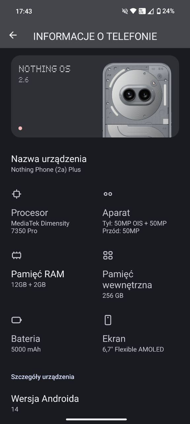Viewport: 190px width, 424px height.
Task: Tap the RAM memory icon
Action: pyautogui.click(x=16, y=255)
